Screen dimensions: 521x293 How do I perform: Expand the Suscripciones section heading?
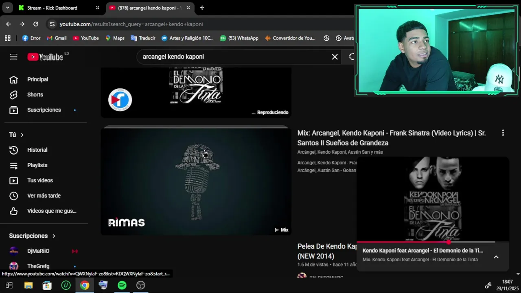click(x=33, y=236)
